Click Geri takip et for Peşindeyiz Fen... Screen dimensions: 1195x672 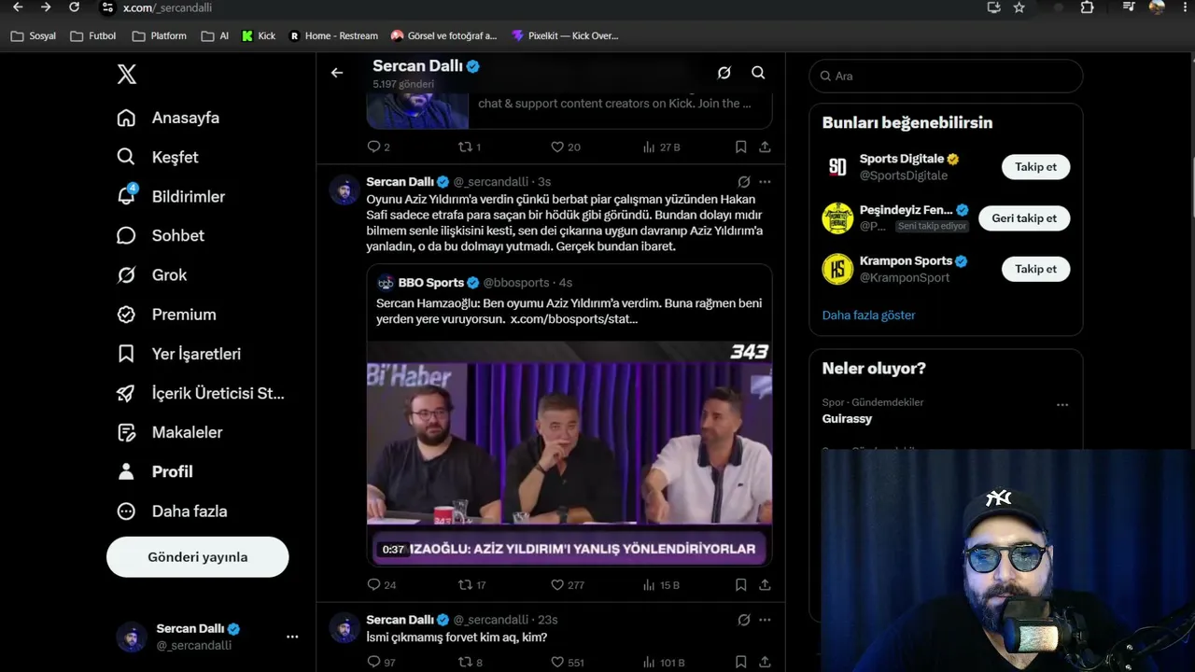1024,218
